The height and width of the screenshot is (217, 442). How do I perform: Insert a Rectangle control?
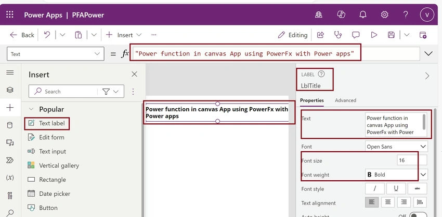(x=47, y=179)
